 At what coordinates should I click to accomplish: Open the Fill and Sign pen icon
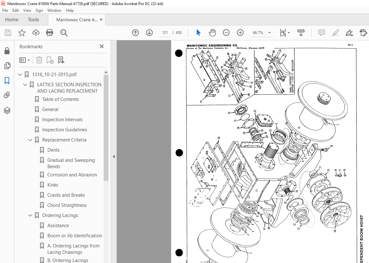349,33
